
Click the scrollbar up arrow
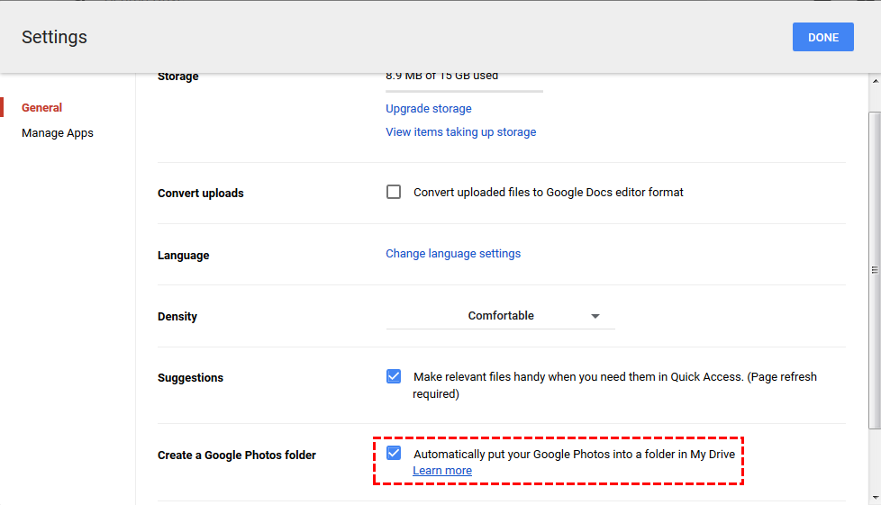(874, 81)
